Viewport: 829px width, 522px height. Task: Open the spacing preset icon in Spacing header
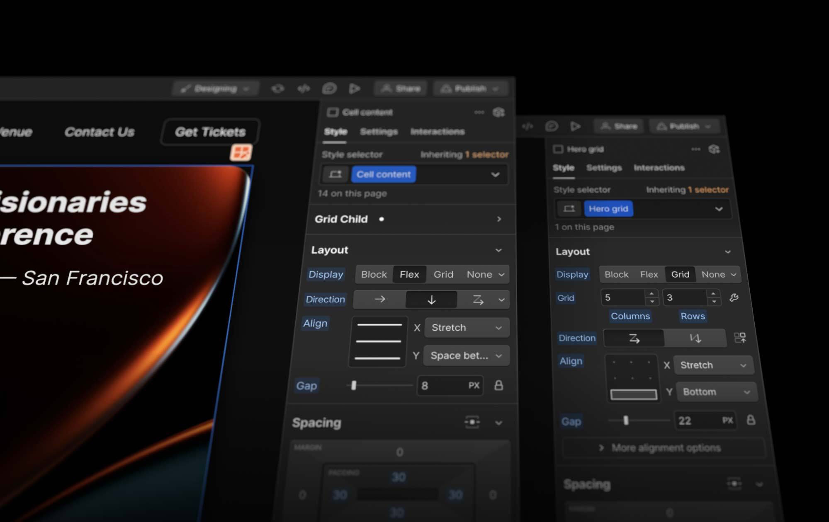472,422
